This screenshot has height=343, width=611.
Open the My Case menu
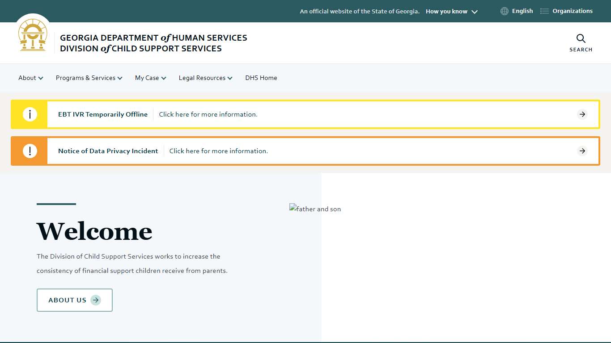(x=150, y=78)
